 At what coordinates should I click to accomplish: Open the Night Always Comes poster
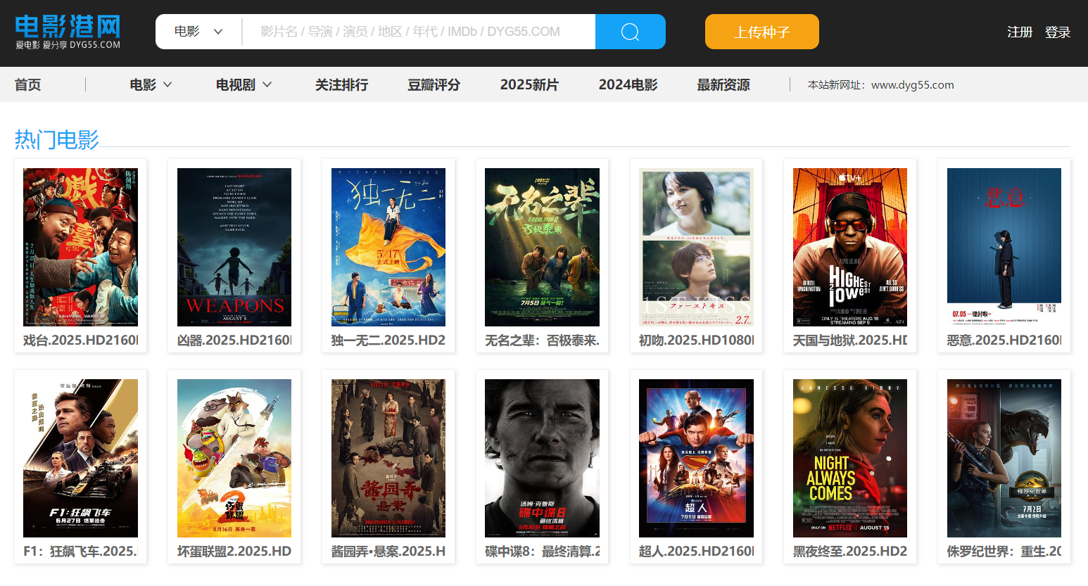click(849, 458)
